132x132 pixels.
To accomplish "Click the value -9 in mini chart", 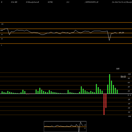I will pos(85,128).
